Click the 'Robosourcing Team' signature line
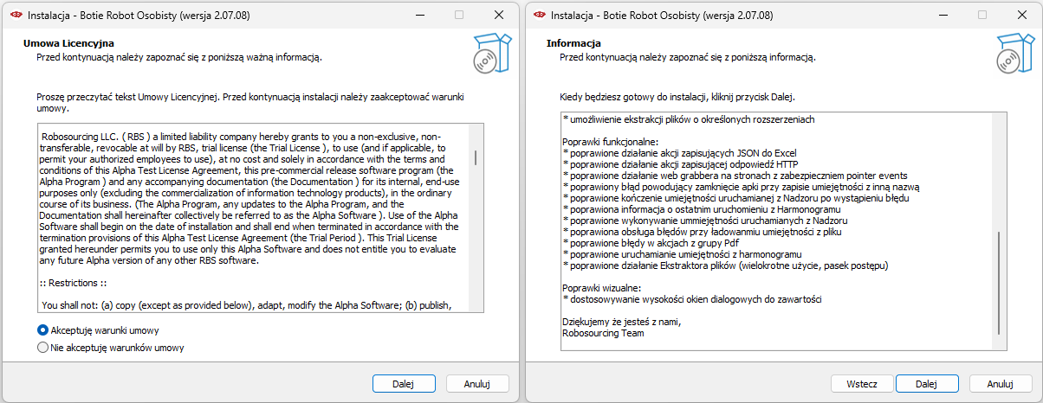This screenshot has height=403, width=1043. pyautogui.click(x=603, y=333)
